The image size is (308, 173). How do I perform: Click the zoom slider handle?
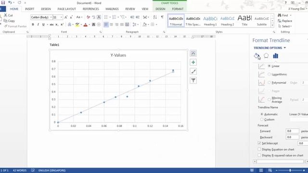(290, 170)
